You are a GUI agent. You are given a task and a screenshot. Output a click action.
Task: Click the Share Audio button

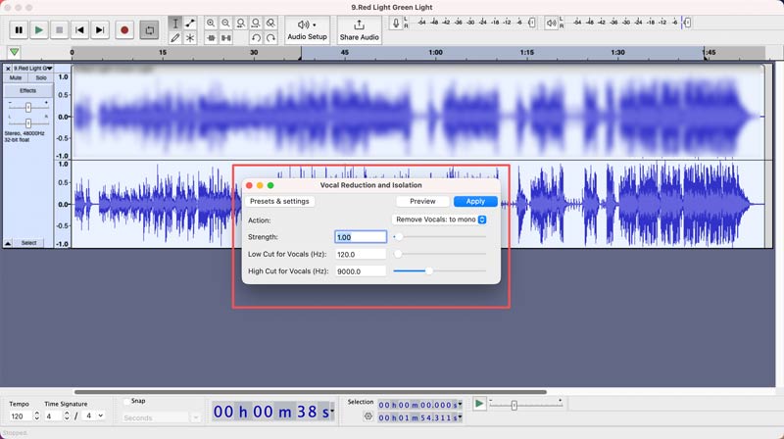click(359, 30)
